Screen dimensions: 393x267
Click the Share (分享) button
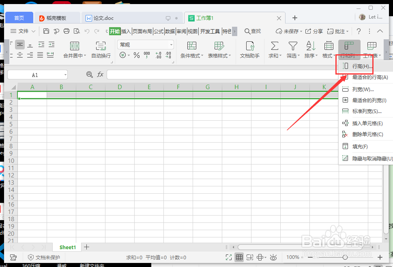pos(314,31)
